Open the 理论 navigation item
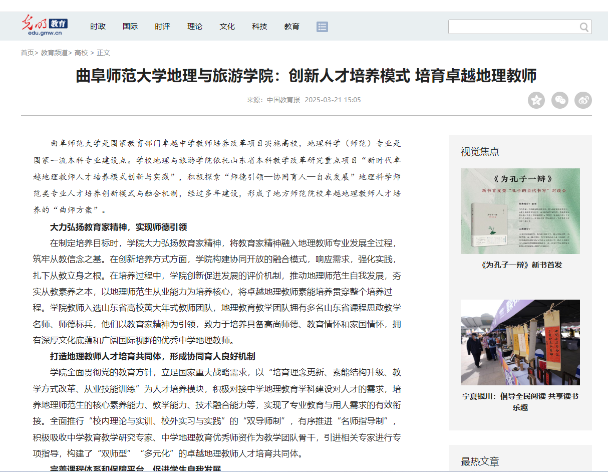 click(195, 27)
